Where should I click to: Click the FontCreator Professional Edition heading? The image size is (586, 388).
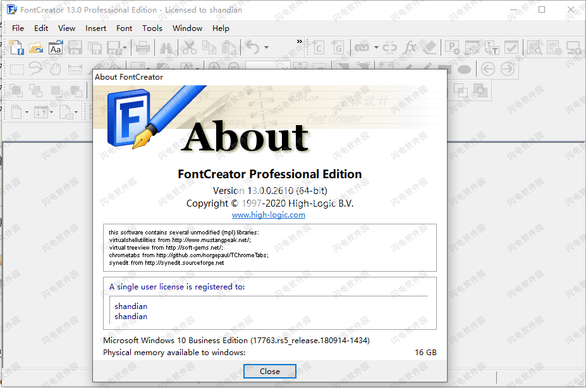(x=270, y=174)
